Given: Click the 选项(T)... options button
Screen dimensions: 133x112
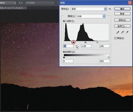Looking at the screenshot, I should click(x=122, y=26).
